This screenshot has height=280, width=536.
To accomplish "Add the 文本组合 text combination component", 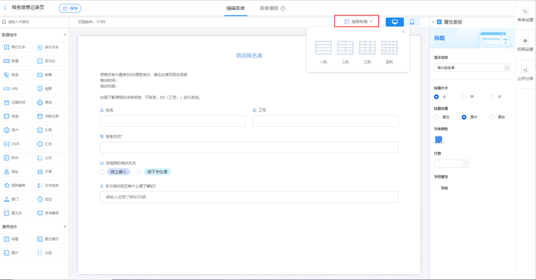I will click(51, 185).
